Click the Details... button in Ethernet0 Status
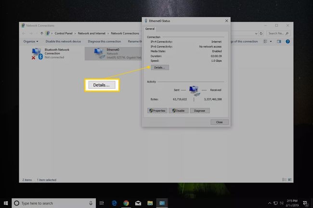Screen dimensions: 313x208 [x=160, y=67]
